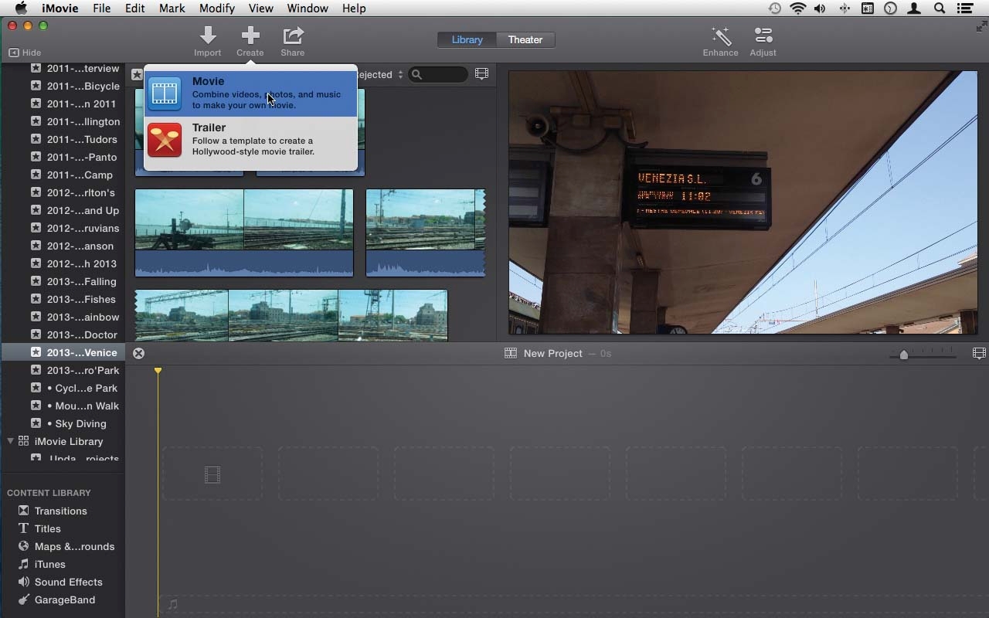Open Spotlight search in the menu bar

940,8
